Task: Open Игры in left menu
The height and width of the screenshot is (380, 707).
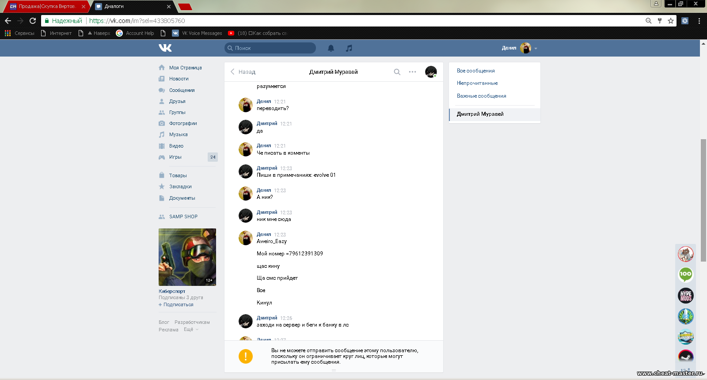Action: pos(175,157)
